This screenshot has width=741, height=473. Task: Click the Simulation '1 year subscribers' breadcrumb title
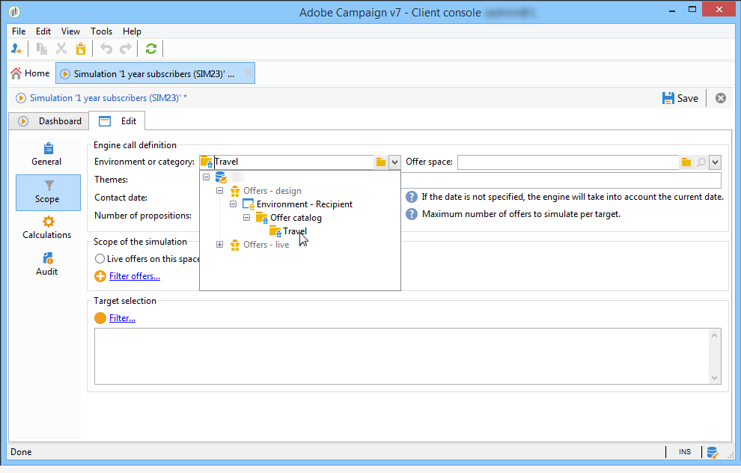coord(109,98)
